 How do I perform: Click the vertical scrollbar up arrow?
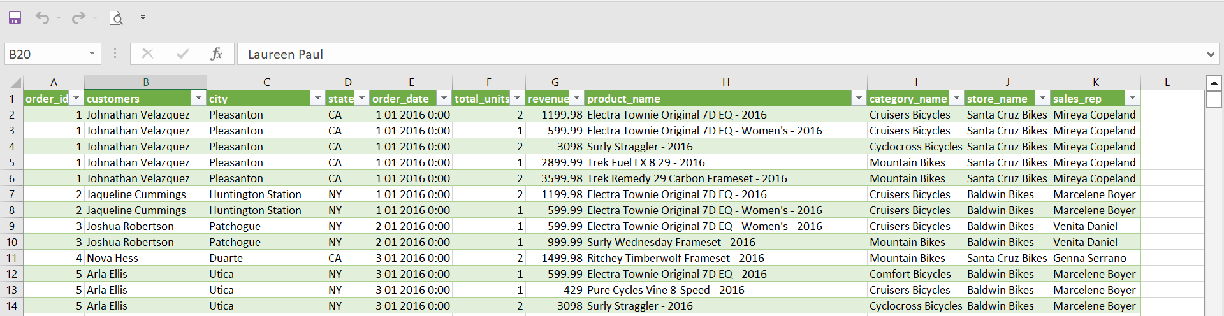(1214, 83)
